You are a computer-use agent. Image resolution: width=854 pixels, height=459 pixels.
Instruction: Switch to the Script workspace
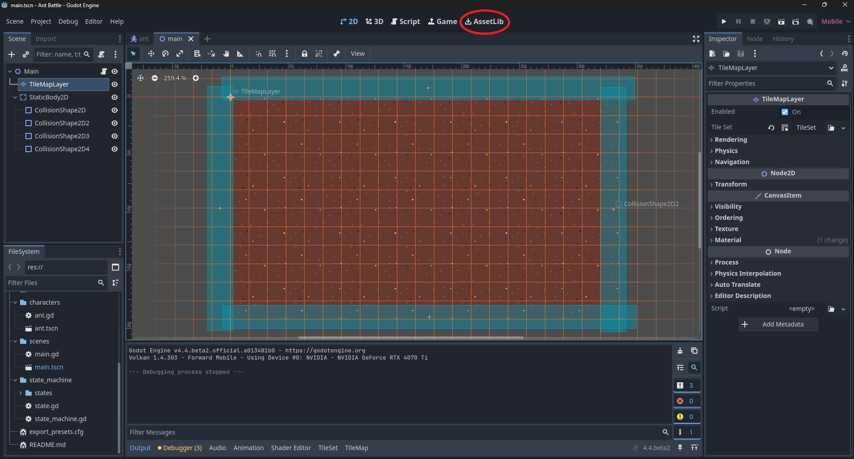(405, 21)
